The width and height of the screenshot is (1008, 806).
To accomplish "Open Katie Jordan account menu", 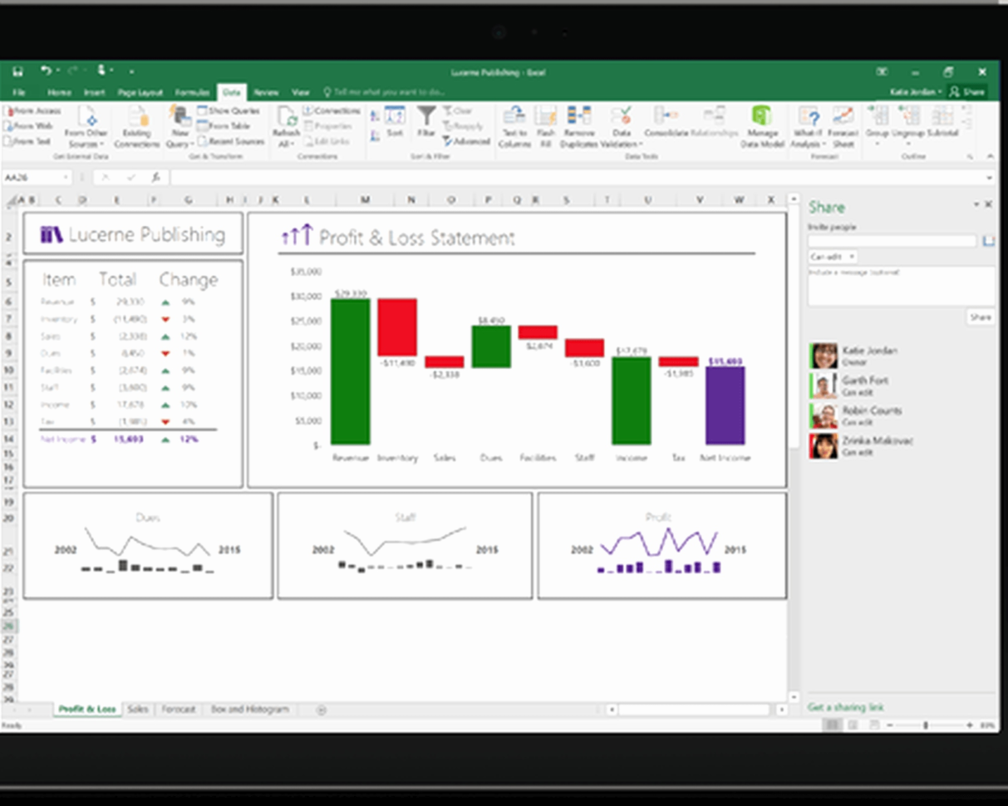I will 916,92.
